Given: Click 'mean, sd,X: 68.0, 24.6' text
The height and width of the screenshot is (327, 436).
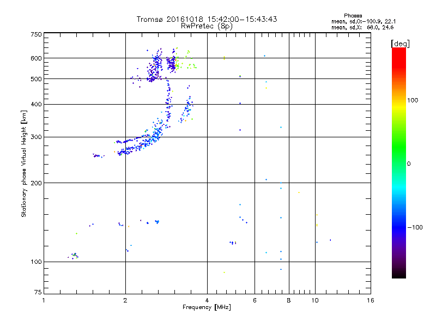Looking at the screenshot, I should pyautogui.click(x=362, y=27).
